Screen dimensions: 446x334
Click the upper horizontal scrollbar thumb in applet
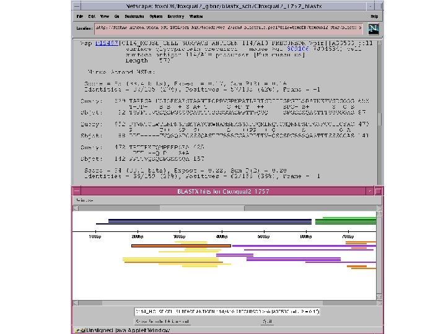(x=202, y=208)
